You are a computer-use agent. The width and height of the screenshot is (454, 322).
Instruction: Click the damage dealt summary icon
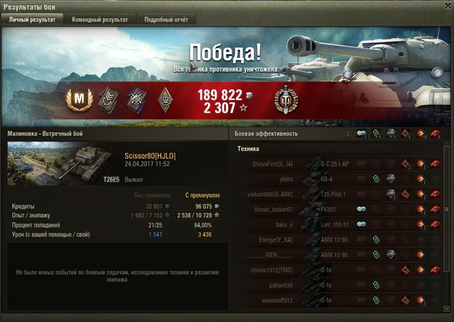pyautogui.click(x=421, y=134)
